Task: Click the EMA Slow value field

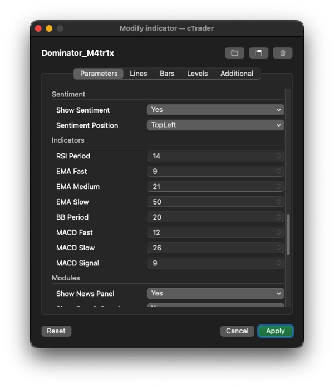Action: click(215, 202)
